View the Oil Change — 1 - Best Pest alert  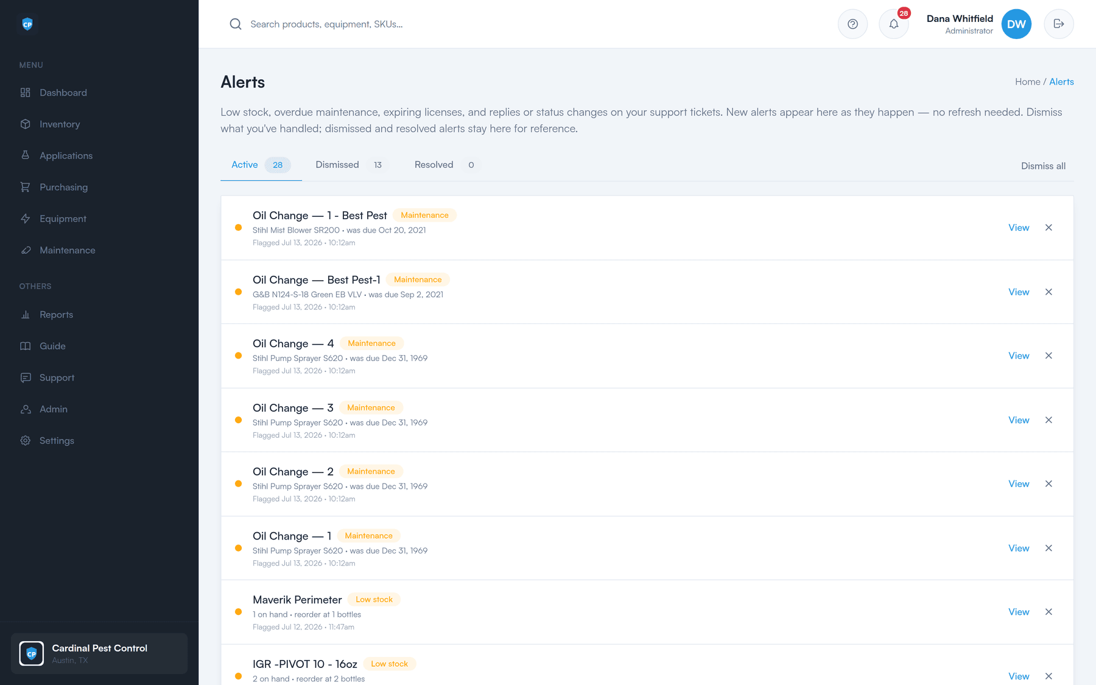point(1019,228)
